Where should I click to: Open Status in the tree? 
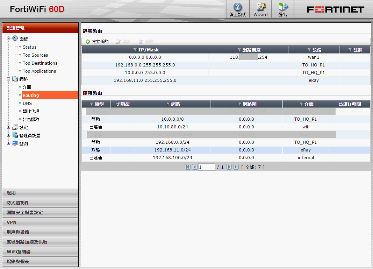[29, 47]
